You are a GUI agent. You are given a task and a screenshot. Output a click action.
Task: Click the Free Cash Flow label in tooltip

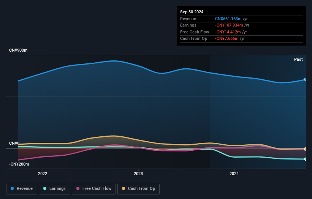point(195,32)
